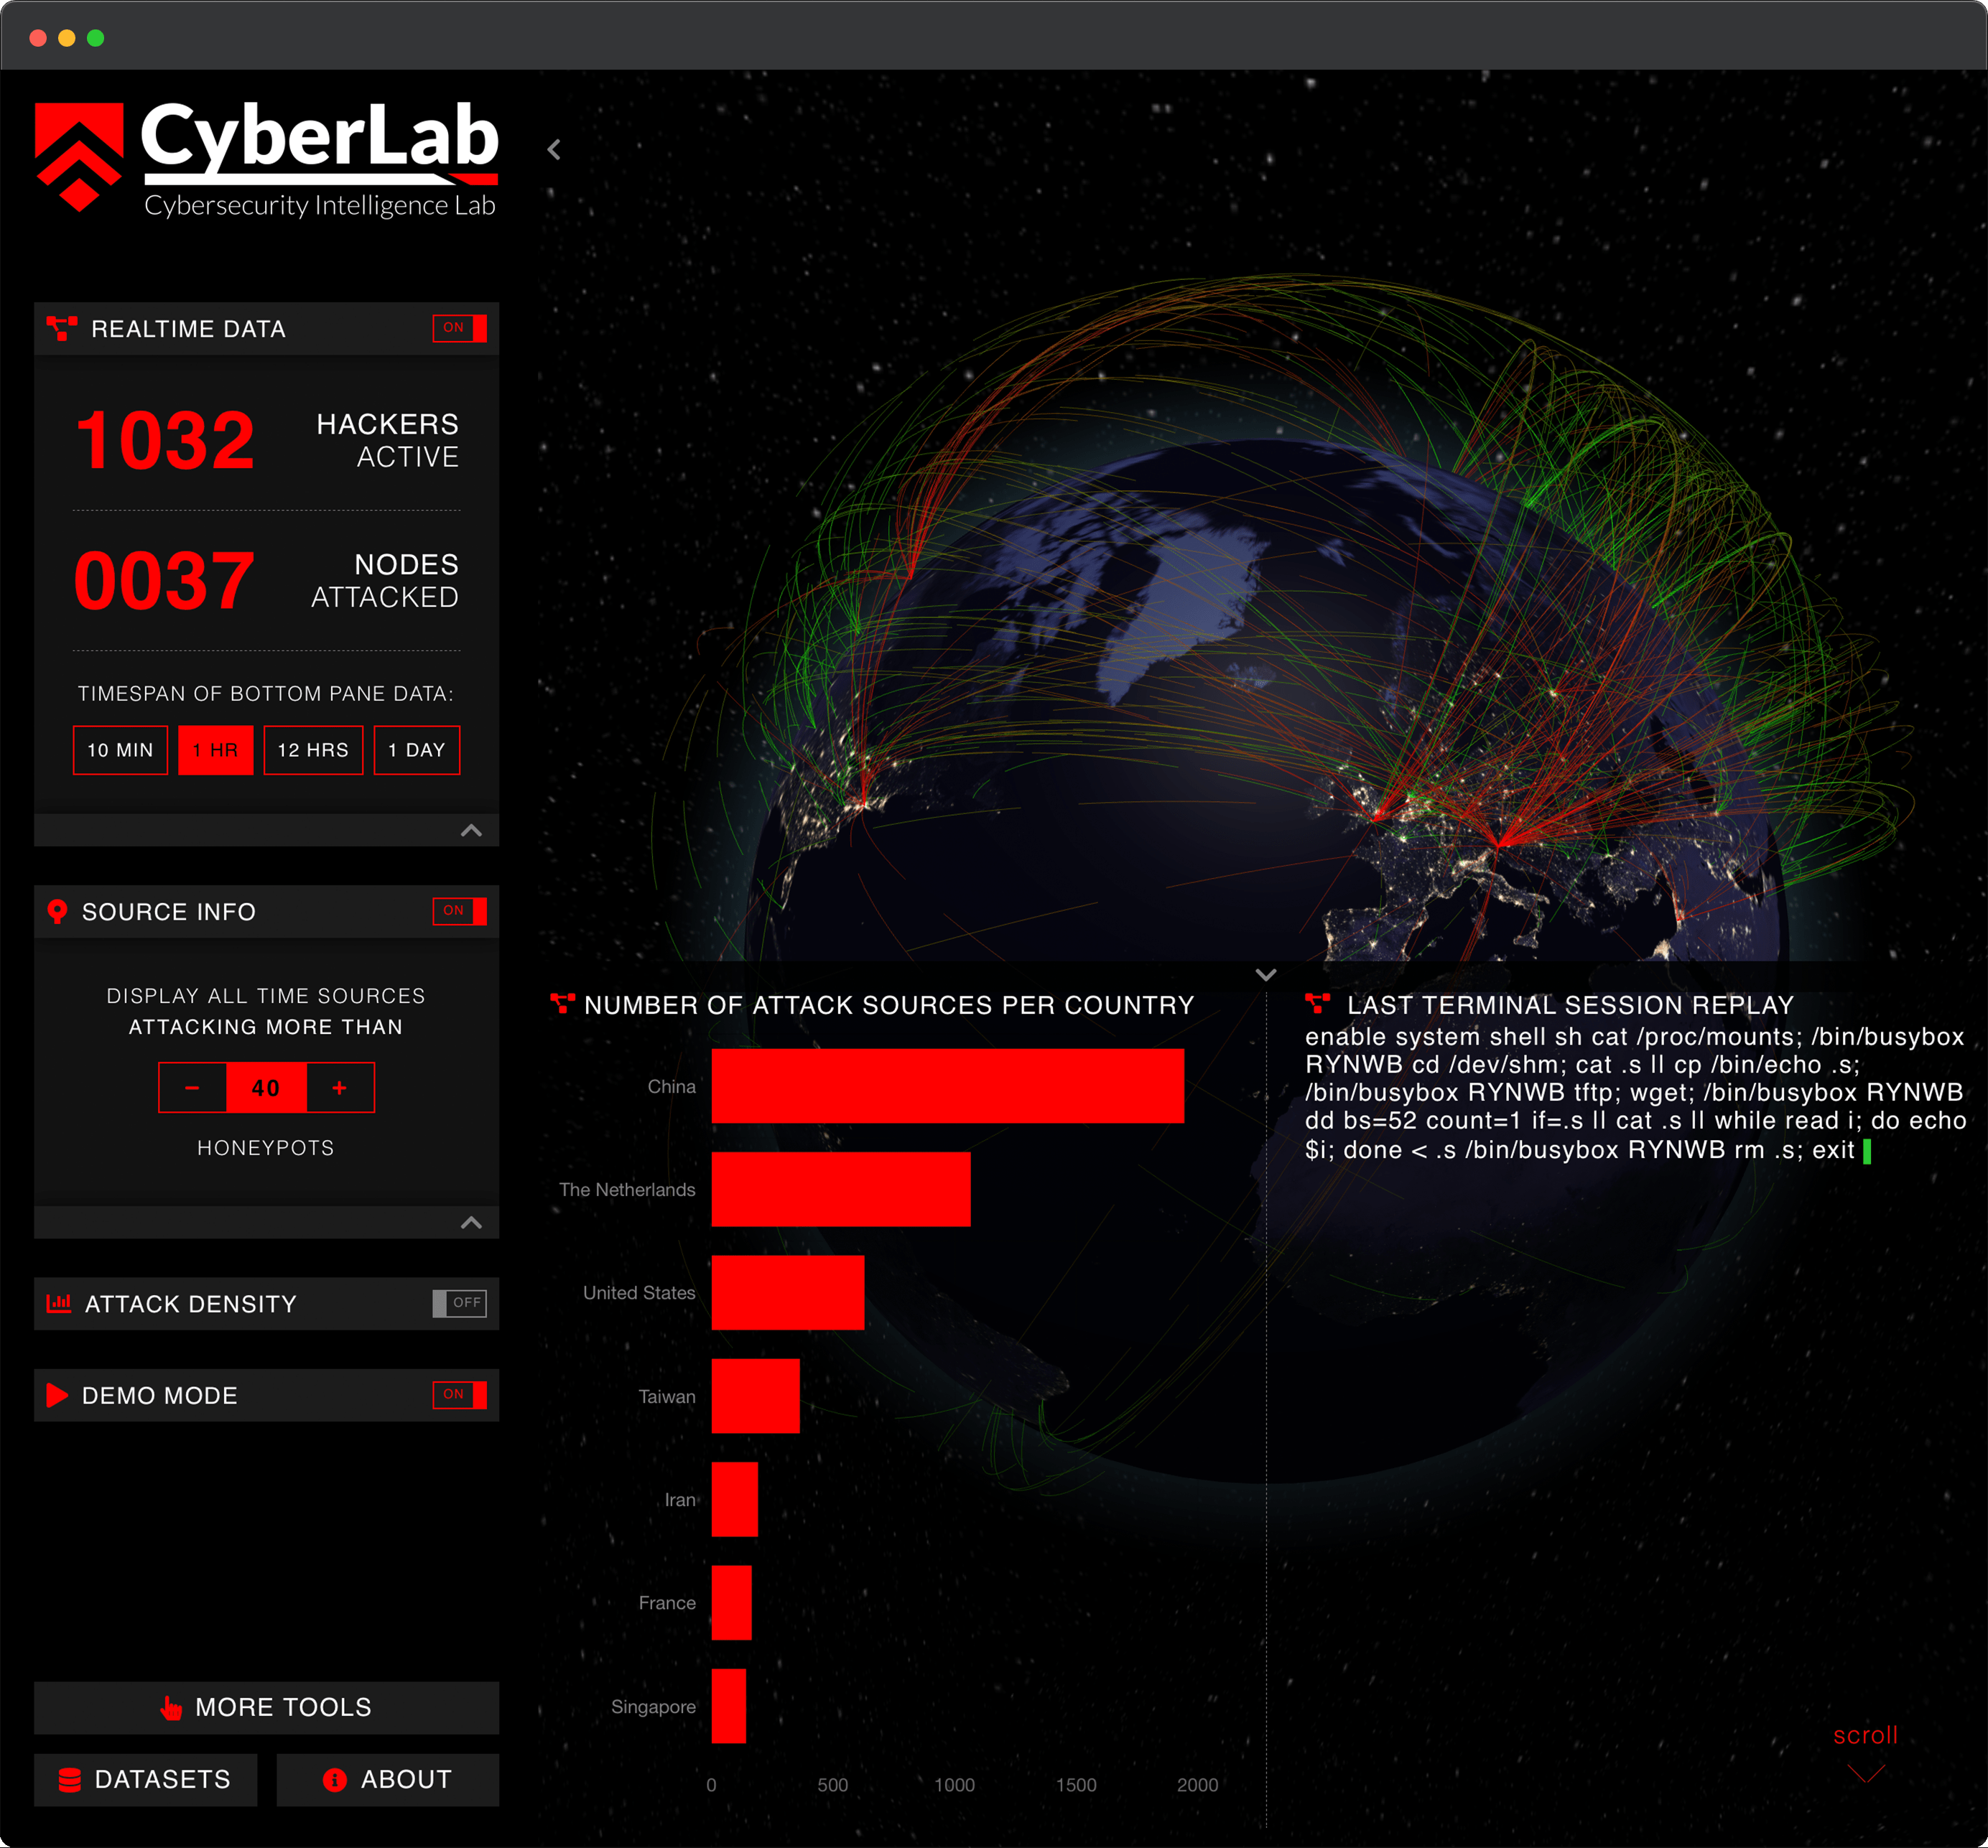Click the Attack Density chart icon
1988x1848 pixels.
[59, 1303]
